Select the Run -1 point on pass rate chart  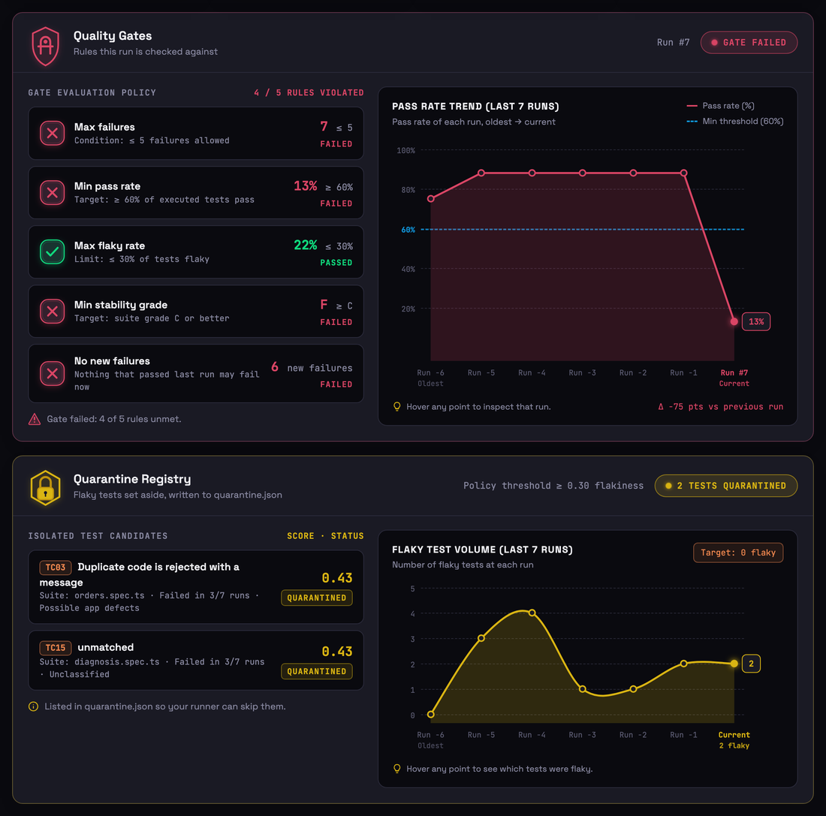684,173
